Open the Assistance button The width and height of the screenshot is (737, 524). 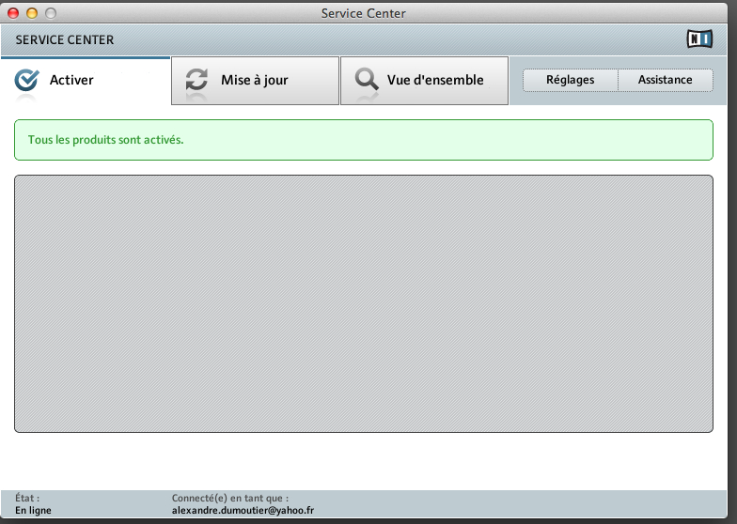[666, 80]
